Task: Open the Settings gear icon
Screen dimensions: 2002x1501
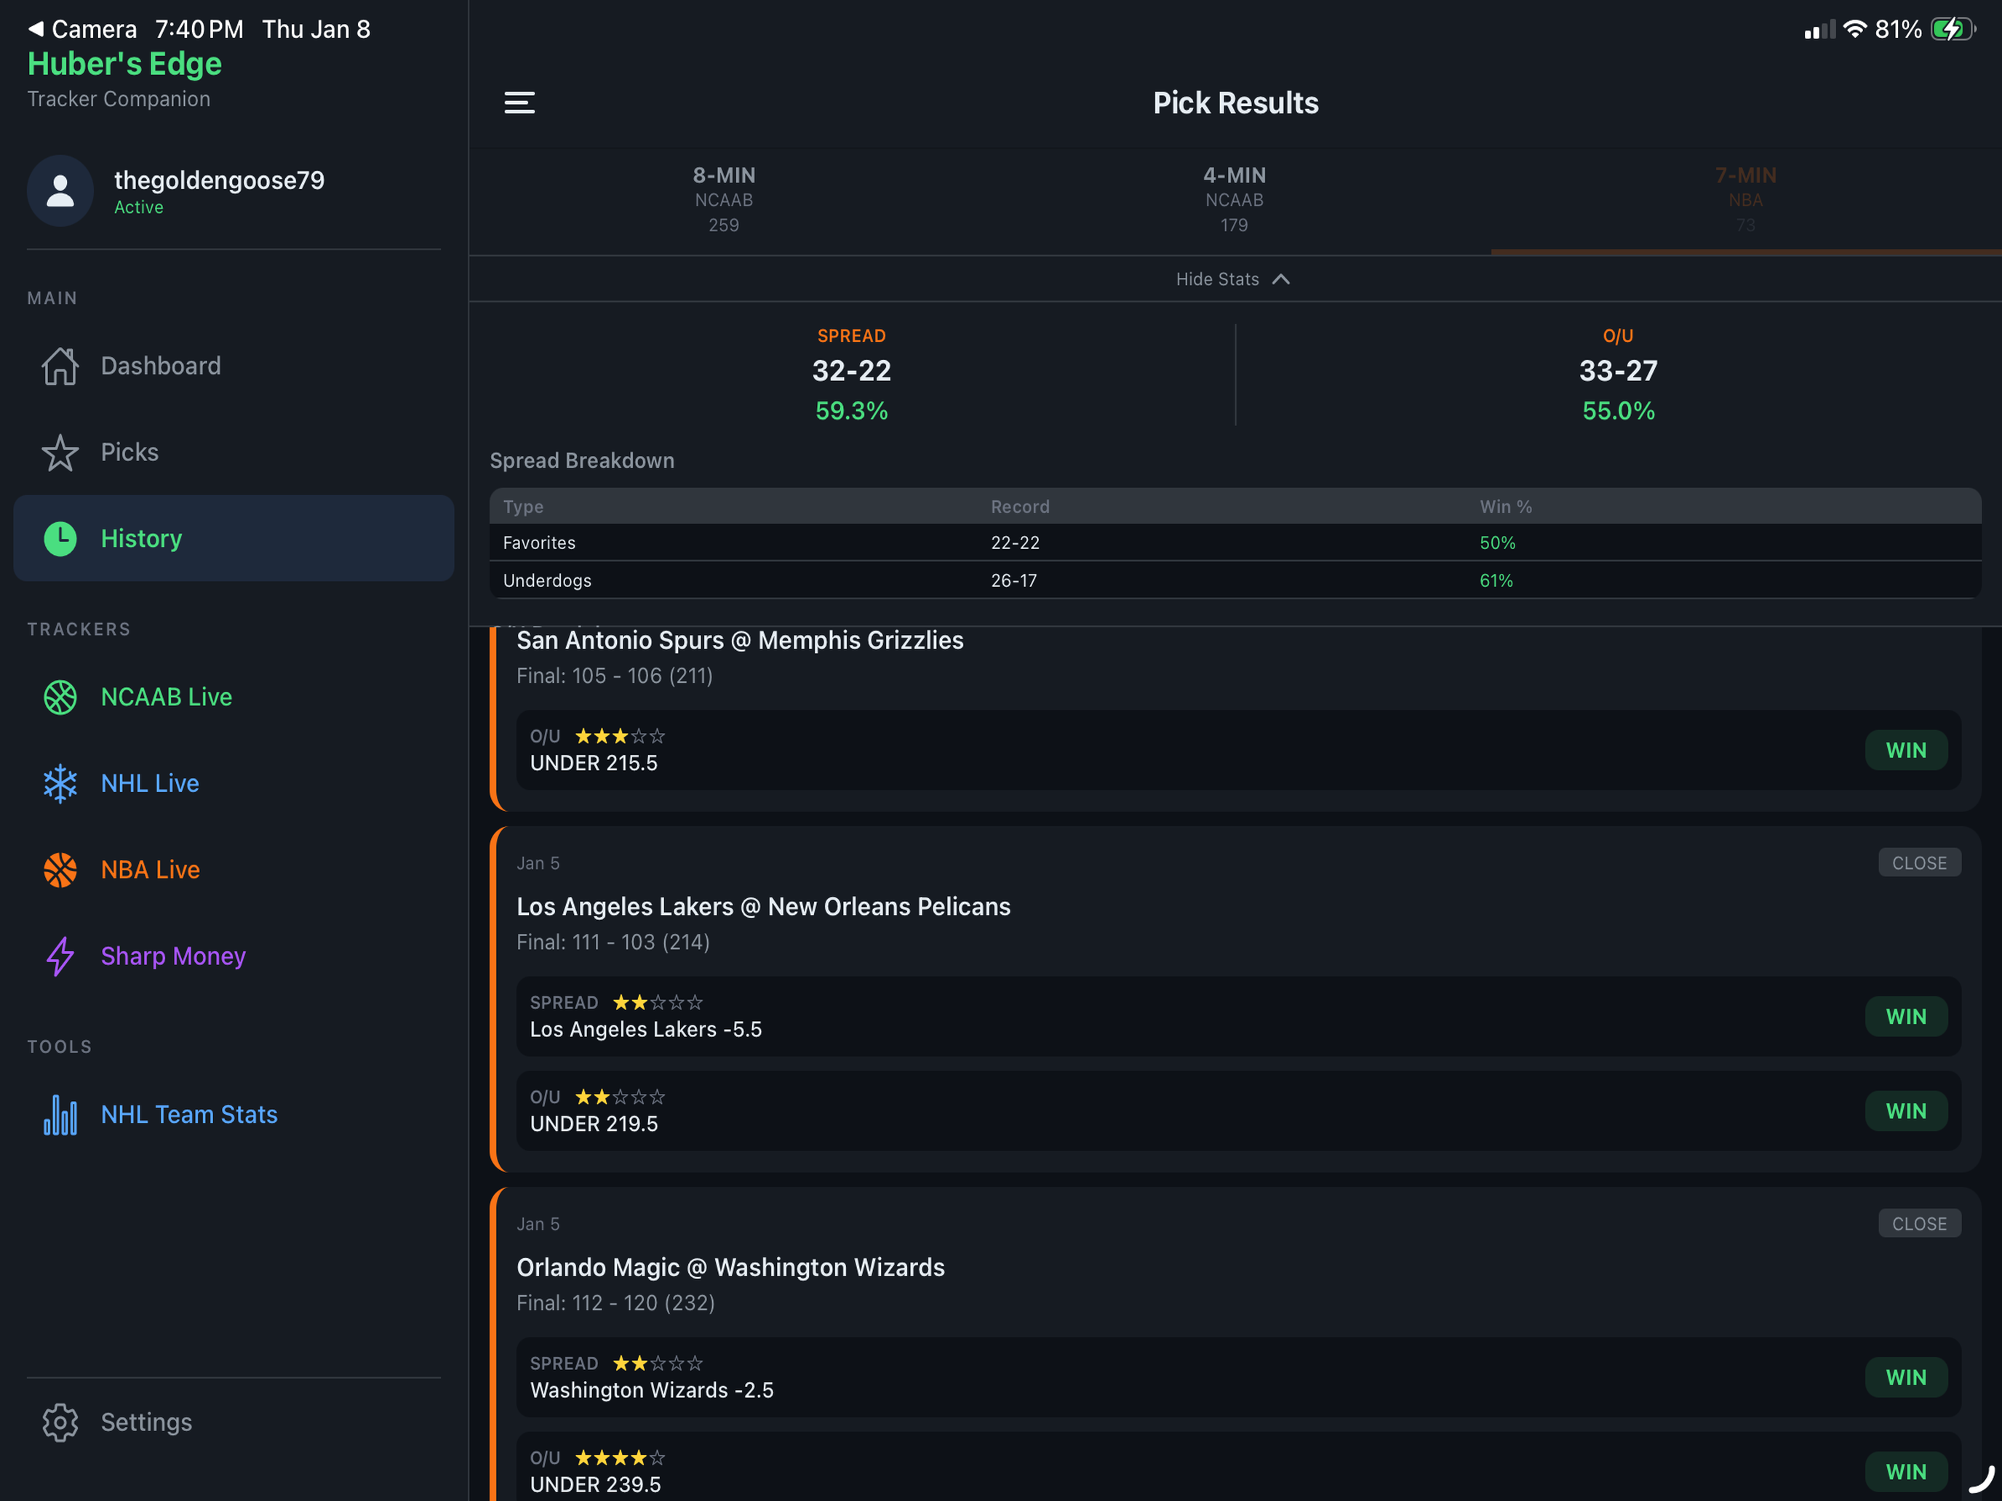Action: (60, 1422)
